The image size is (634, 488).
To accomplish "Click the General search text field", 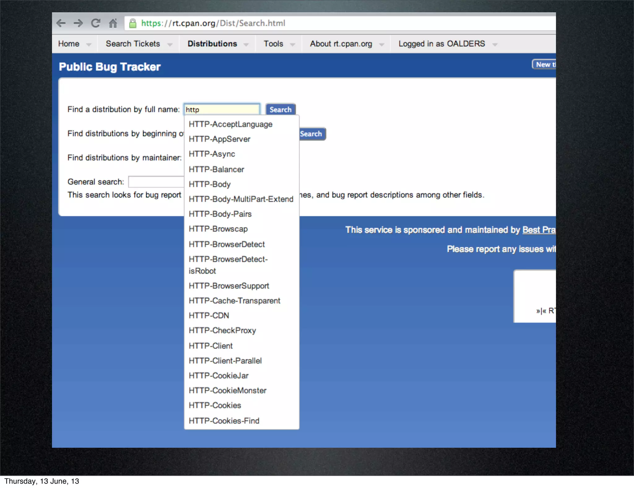I will point(156,182).
